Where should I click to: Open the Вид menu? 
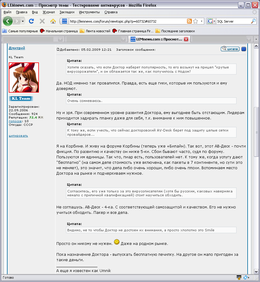click(x=35, y=12)
